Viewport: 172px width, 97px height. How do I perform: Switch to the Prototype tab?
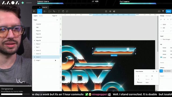point(168,16)
